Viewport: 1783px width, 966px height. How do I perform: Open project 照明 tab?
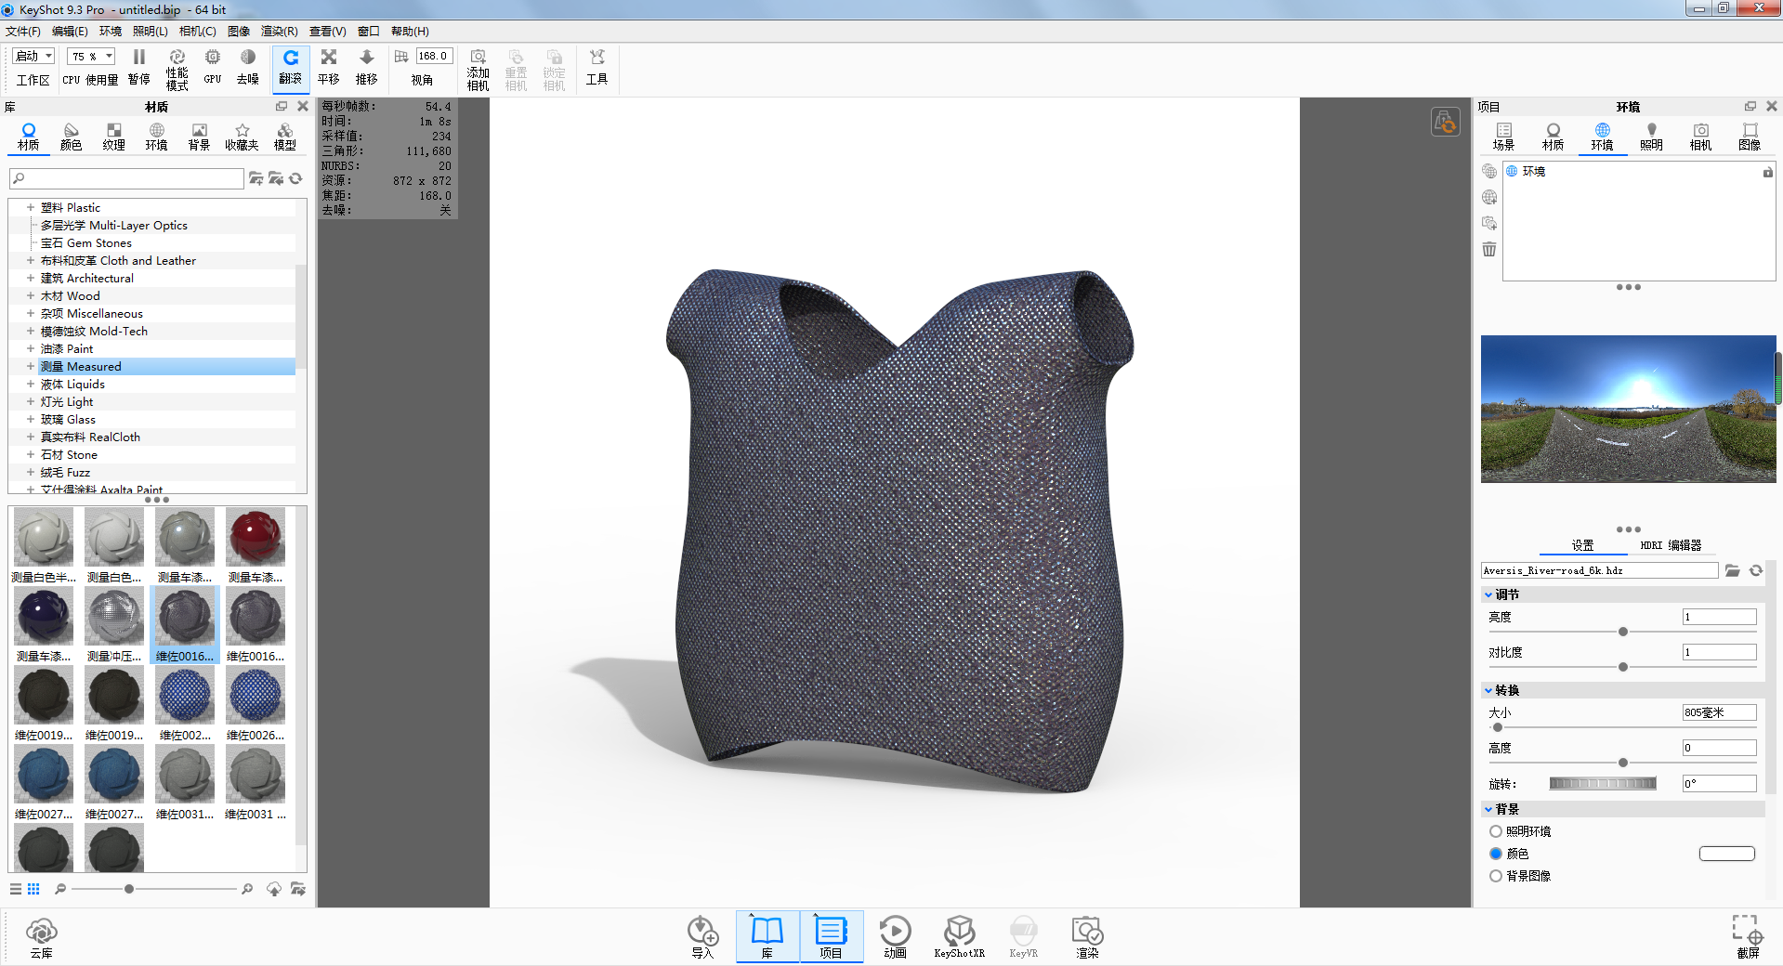[x=1651, y=137]
